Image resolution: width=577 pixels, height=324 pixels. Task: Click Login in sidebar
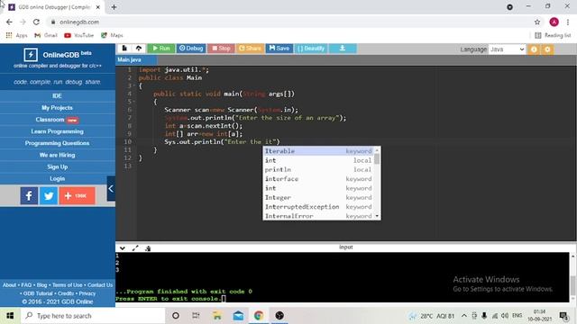57,178
